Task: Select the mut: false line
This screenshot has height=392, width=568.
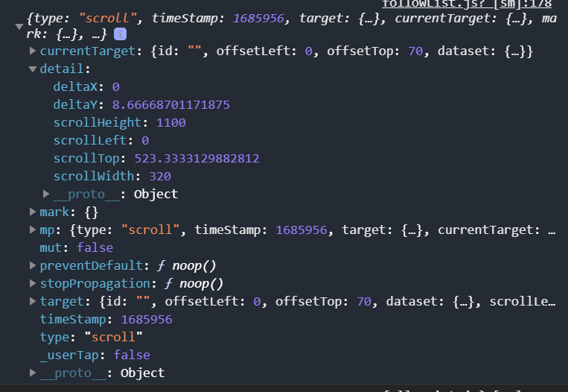Action: click(x=77, y=247)
